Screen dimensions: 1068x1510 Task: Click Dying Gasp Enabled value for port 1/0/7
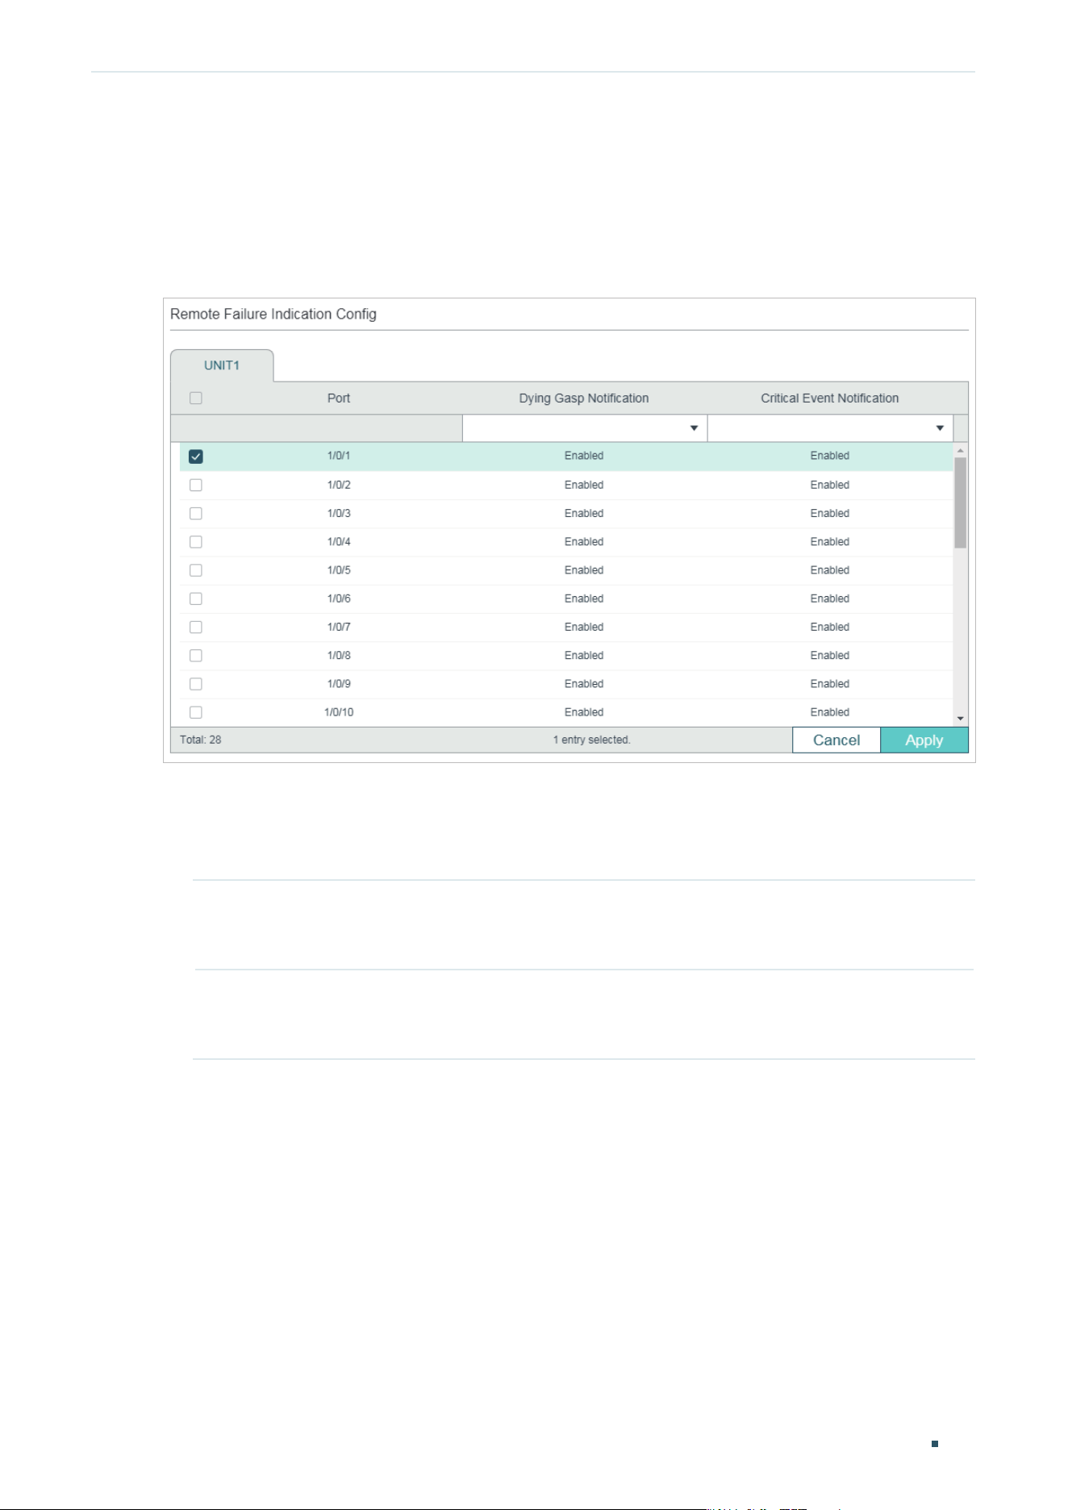click(584, 627)
